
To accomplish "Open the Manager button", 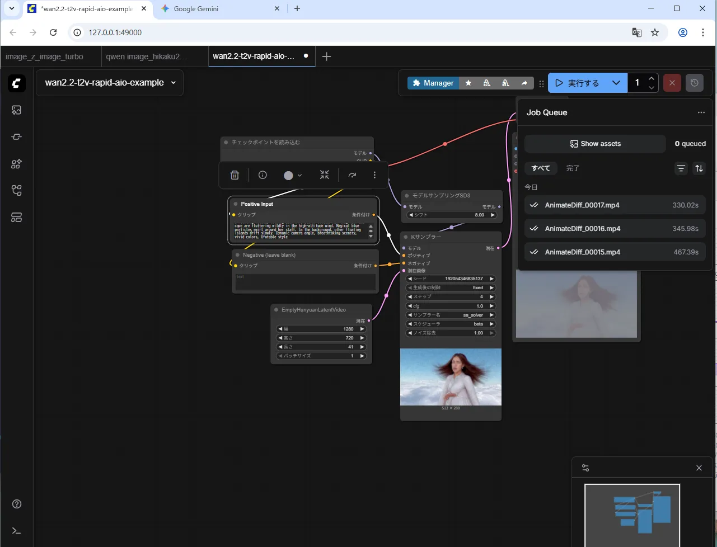I will [433, 83].
